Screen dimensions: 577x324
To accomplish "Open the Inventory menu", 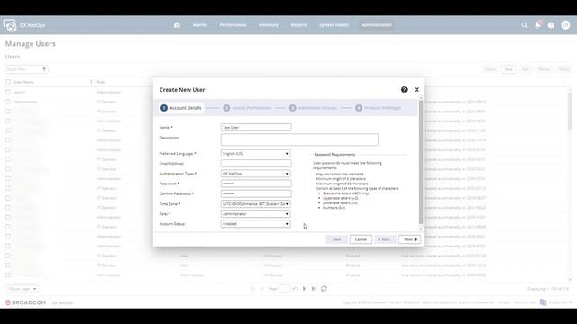I will tap(269, 25).
